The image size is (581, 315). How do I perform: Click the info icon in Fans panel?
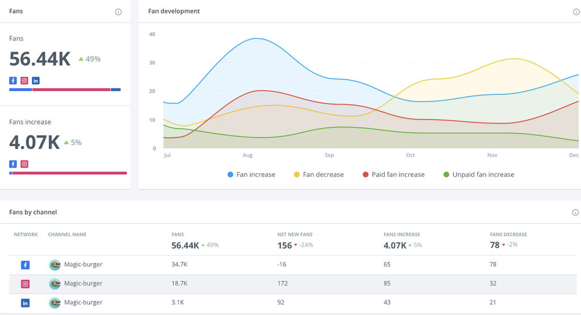118,12
